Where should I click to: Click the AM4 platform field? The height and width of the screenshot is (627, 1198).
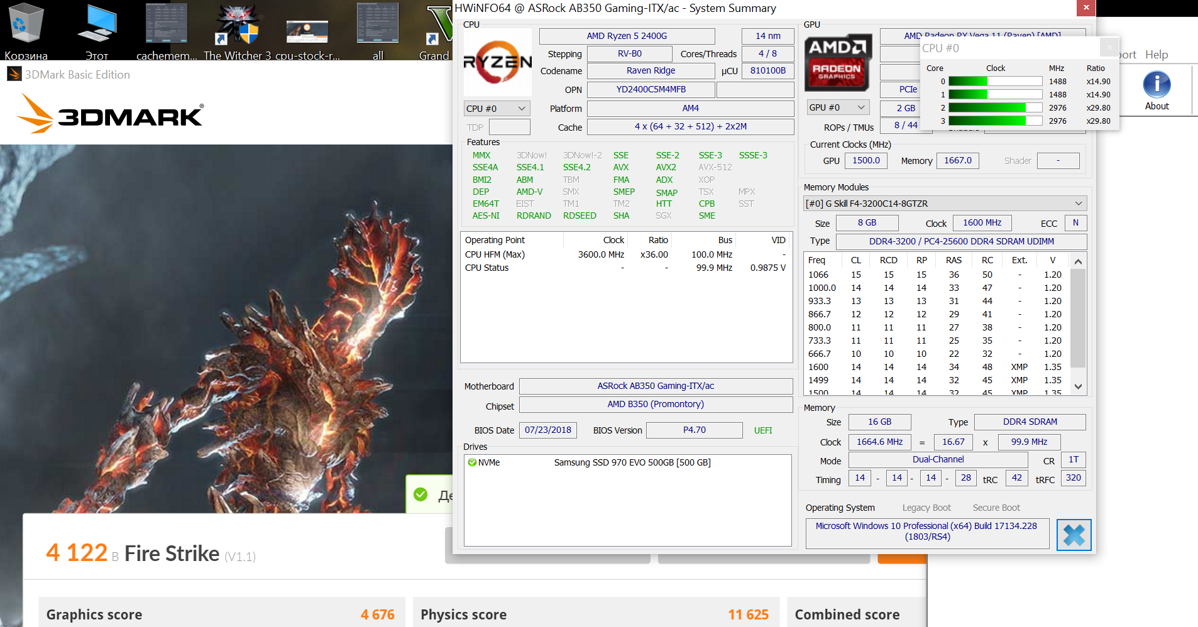(690, 108)
